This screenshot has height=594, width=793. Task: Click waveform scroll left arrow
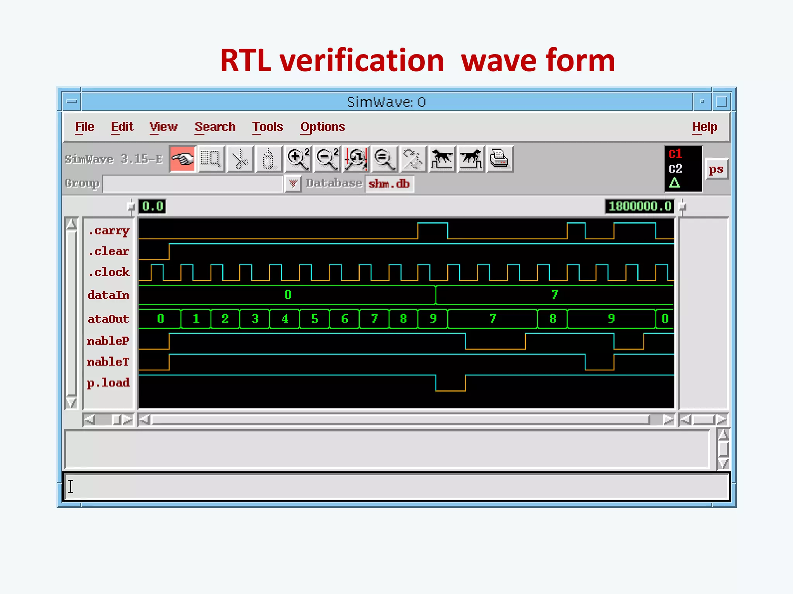144,420
